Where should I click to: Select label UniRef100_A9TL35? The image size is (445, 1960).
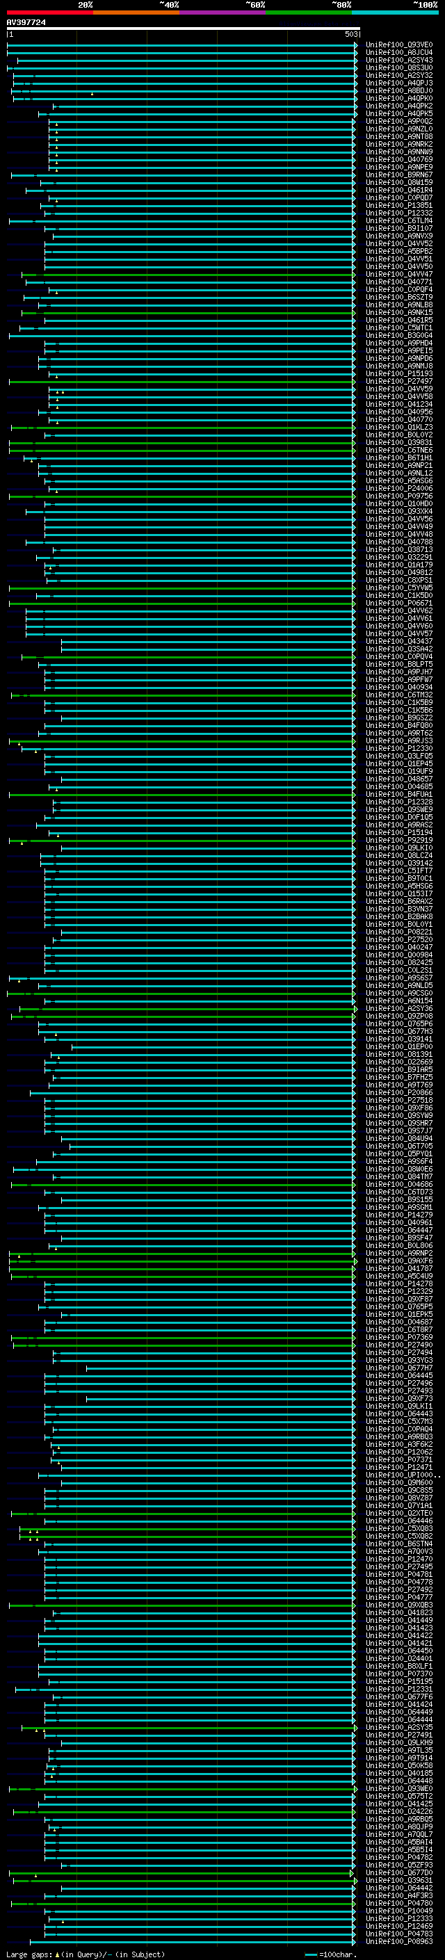click(399, 1750)
